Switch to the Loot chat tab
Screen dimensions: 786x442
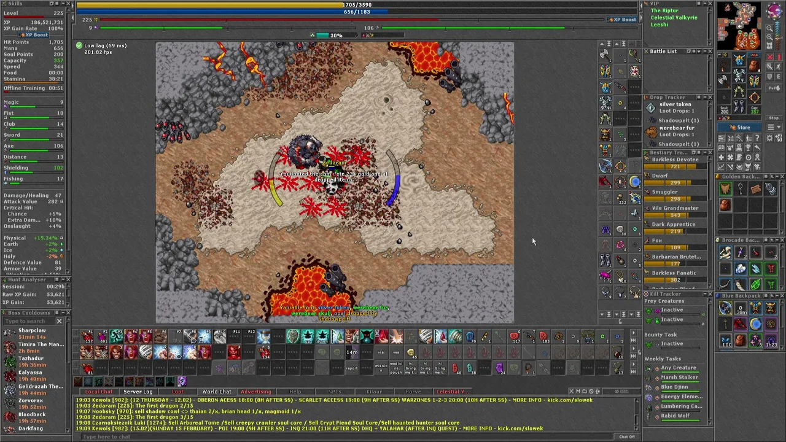coord(177,392)
